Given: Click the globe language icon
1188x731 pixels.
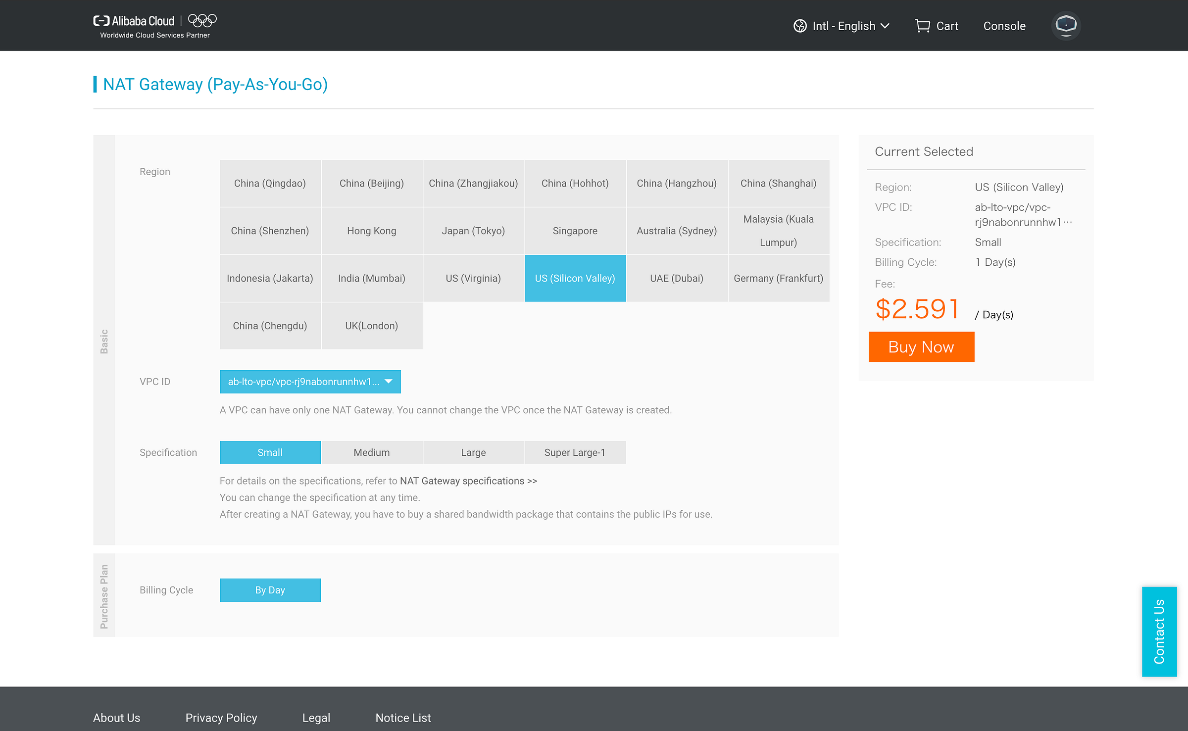Looking at the screenshot, I should point(800,26).
